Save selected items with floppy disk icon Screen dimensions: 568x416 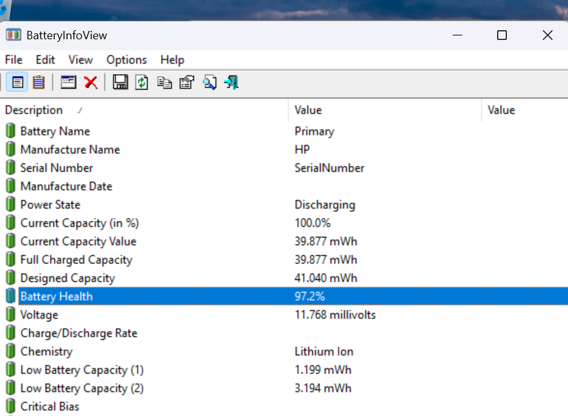coord(120,82)
